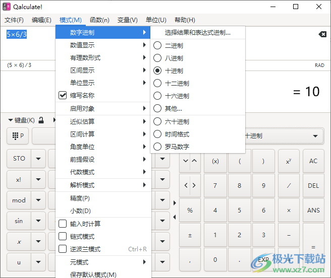Open the 文件(F) menu
This screenshot has width=331, height=278.
click(14, 20)
